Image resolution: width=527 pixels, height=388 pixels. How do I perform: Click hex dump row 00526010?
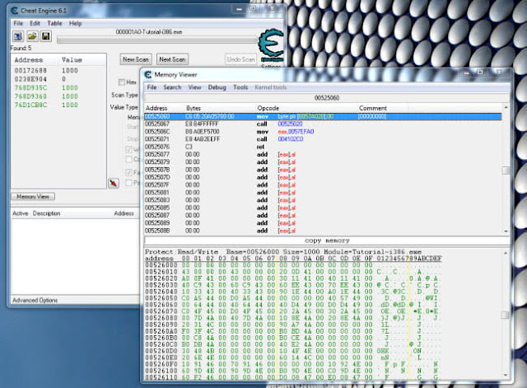[x=293, y=272]
